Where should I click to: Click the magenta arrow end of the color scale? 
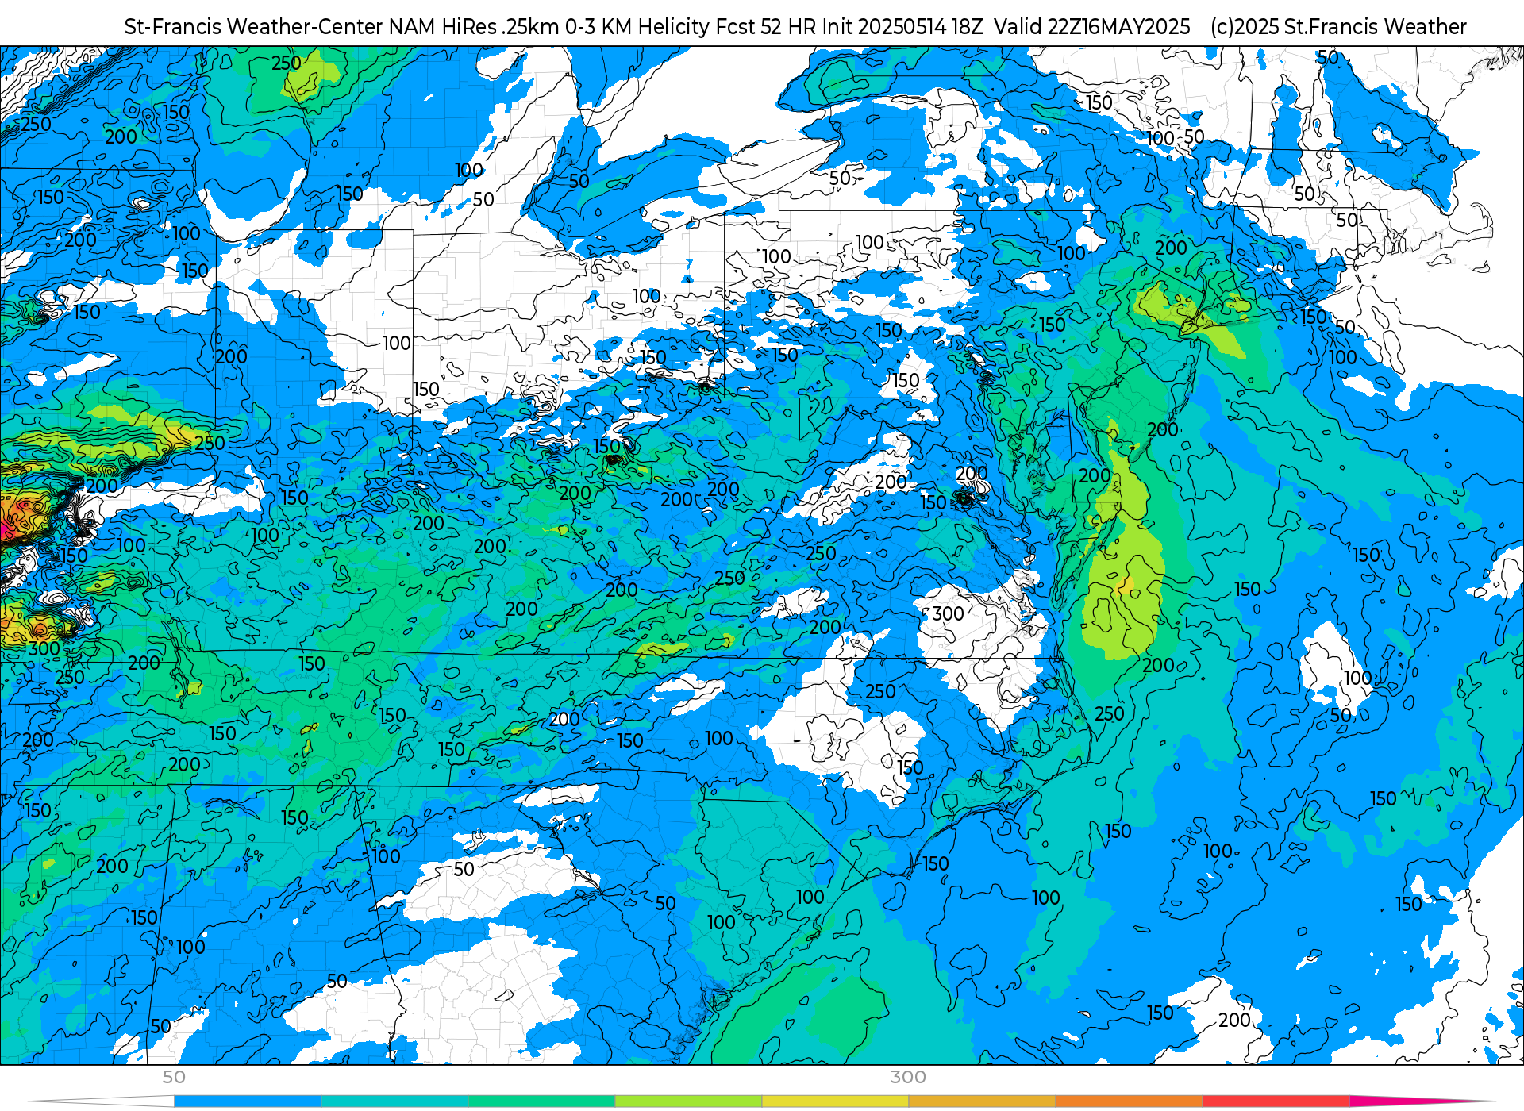click(1421, 1101)
